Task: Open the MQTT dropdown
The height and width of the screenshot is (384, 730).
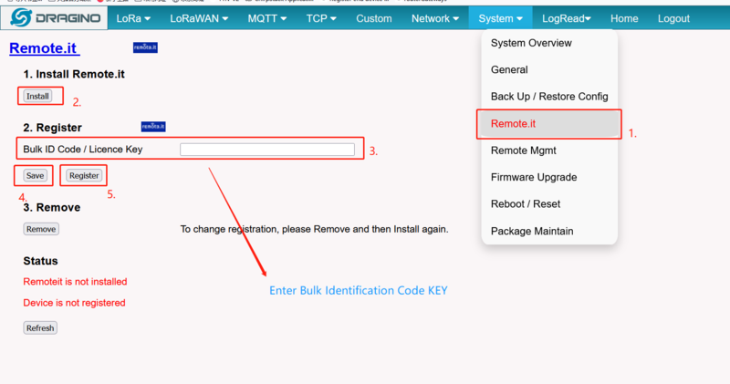Action: coord(266,18)
